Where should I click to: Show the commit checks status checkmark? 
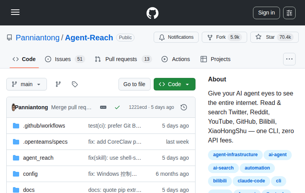pos(117,107)
